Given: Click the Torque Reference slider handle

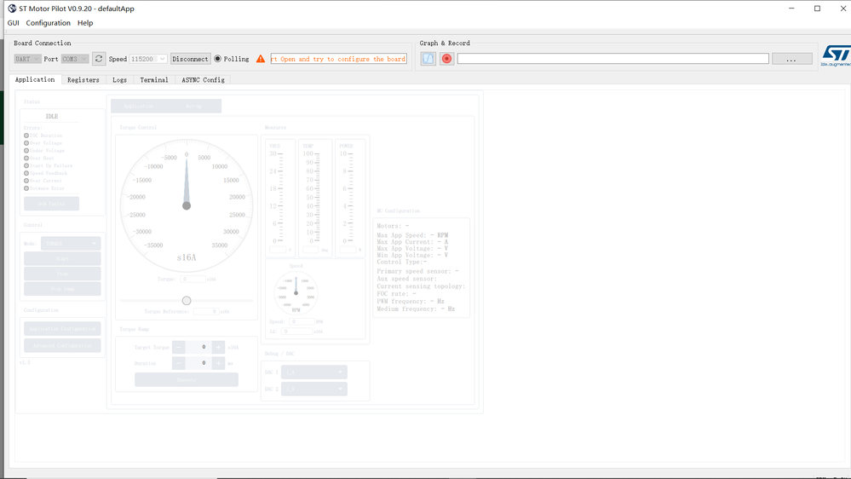Looking at the screenshot, I should [187, 300].
